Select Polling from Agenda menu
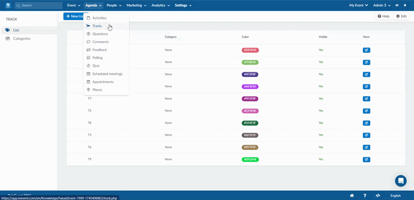The image size is (414, 200). [x=106, y=58]
